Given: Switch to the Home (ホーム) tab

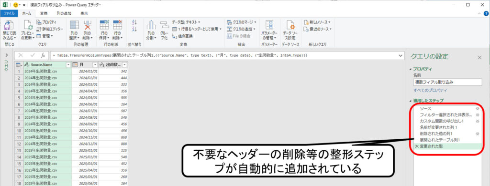Looking at the screenshot, I should pyautogui.click(x=27, y=13).
